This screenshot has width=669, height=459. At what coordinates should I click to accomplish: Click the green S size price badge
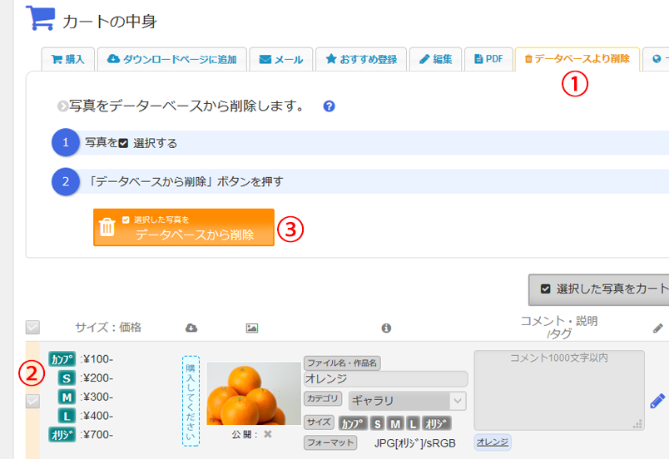point(67,378)
